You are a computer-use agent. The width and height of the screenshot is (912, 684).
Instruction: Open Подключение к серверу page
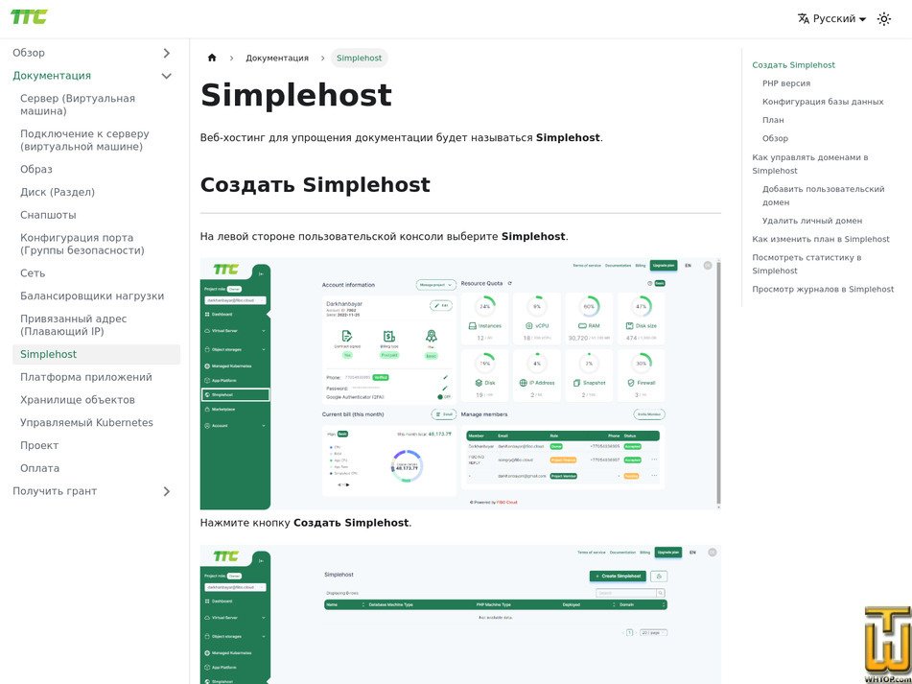click(x=84, y=140)
